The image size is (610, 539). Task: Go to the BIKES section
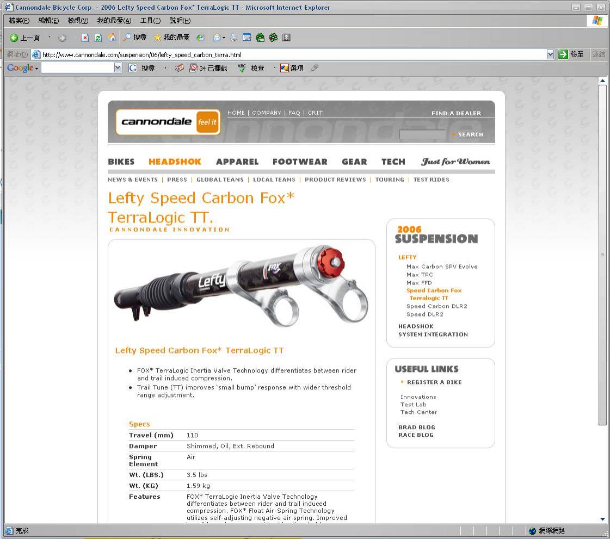point(121,162)
